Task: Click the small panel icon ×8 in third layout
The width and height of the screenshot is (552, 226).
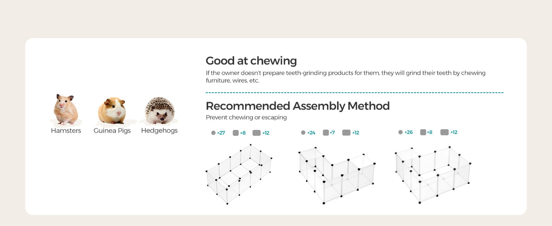Action: (423, 132)
